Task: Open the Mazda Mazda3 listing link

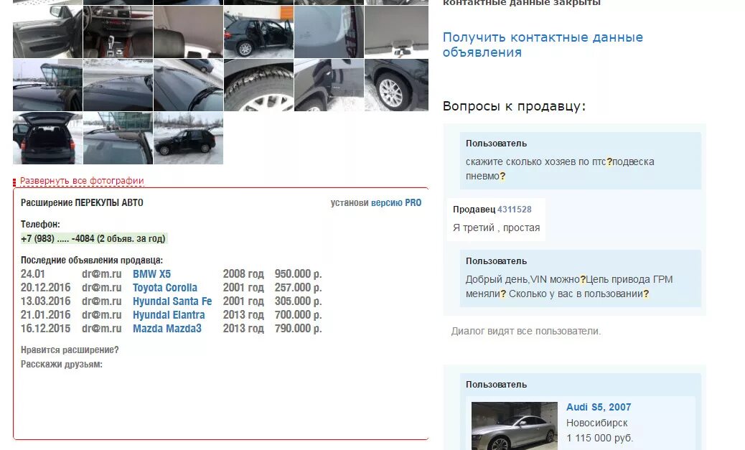Action: [167, 329]
